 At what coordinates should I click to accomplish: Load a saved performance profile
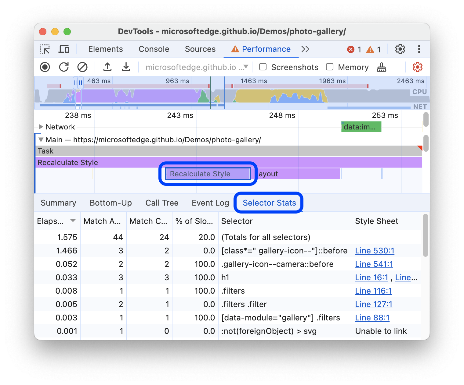pos(107,67)
